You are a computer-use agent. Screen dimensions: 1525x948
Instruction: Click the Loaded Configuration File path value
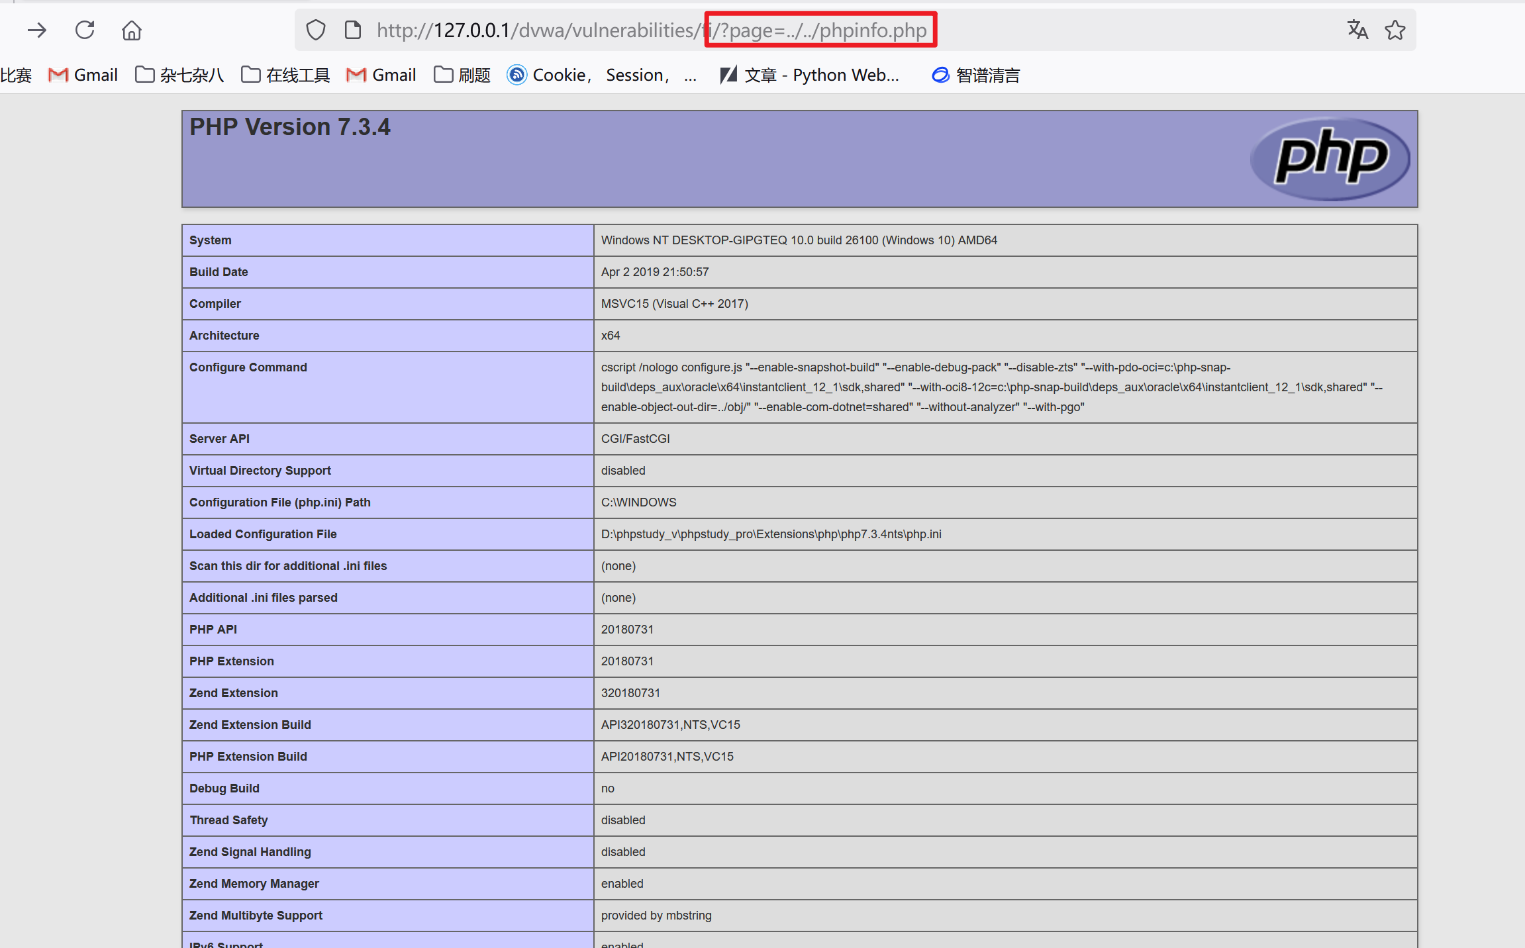pyautogui.click(x=771, y=534)
